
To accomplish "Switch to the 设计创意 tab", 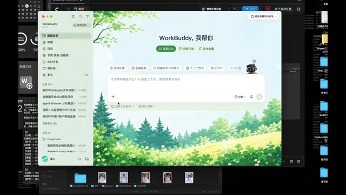I will click(207, 49).
